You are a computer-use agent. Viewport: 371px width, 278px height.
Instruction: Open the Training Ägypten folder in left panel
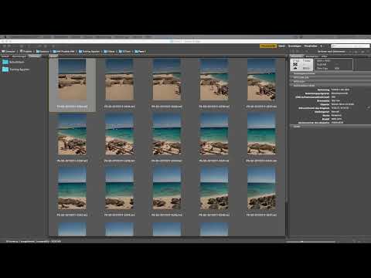click(16, 69)
